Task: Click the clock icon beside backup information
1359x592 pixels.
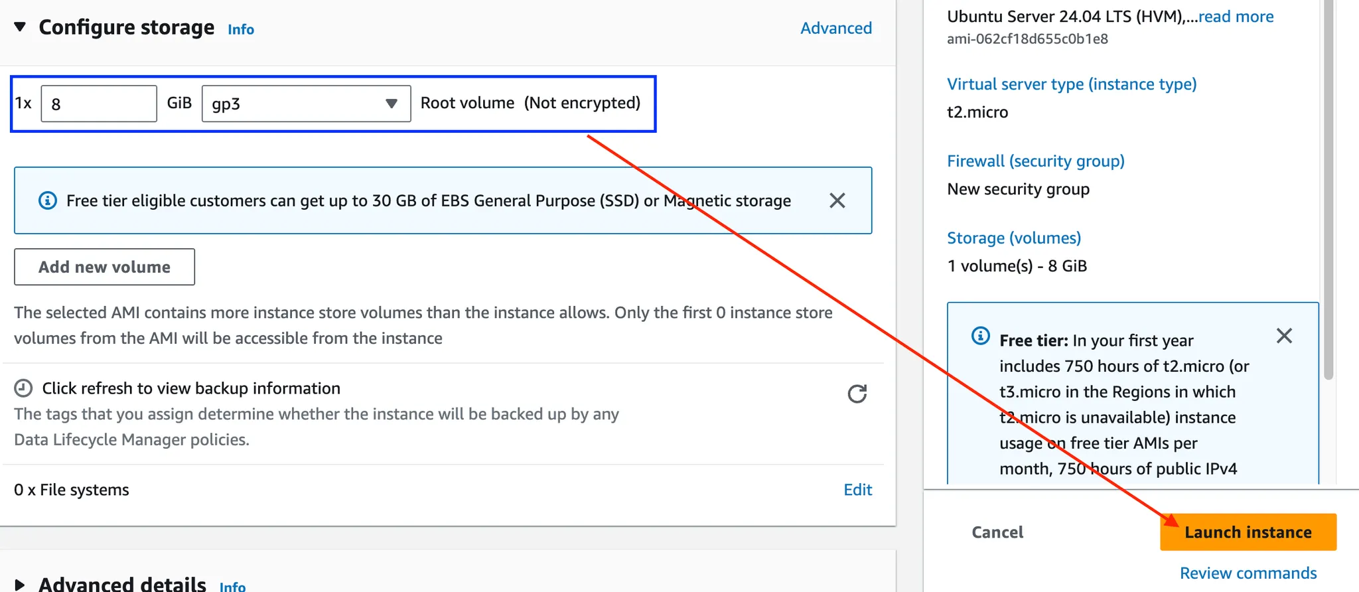Action: 23,388
